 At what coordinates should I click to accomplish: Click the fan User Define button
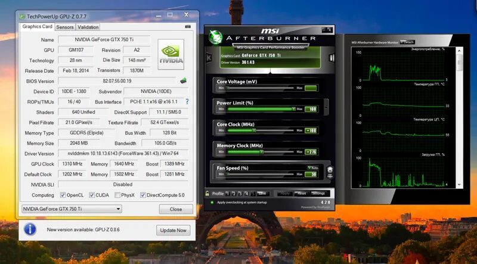[330, 172]
